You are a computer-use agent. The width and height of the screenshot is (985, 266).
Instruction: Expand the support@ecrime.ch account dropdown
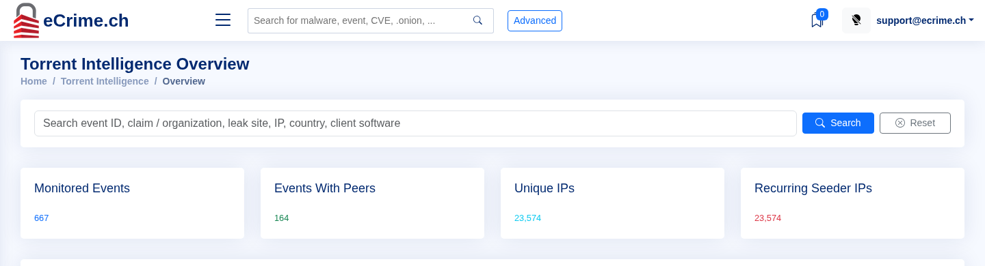tap(925, 20)
